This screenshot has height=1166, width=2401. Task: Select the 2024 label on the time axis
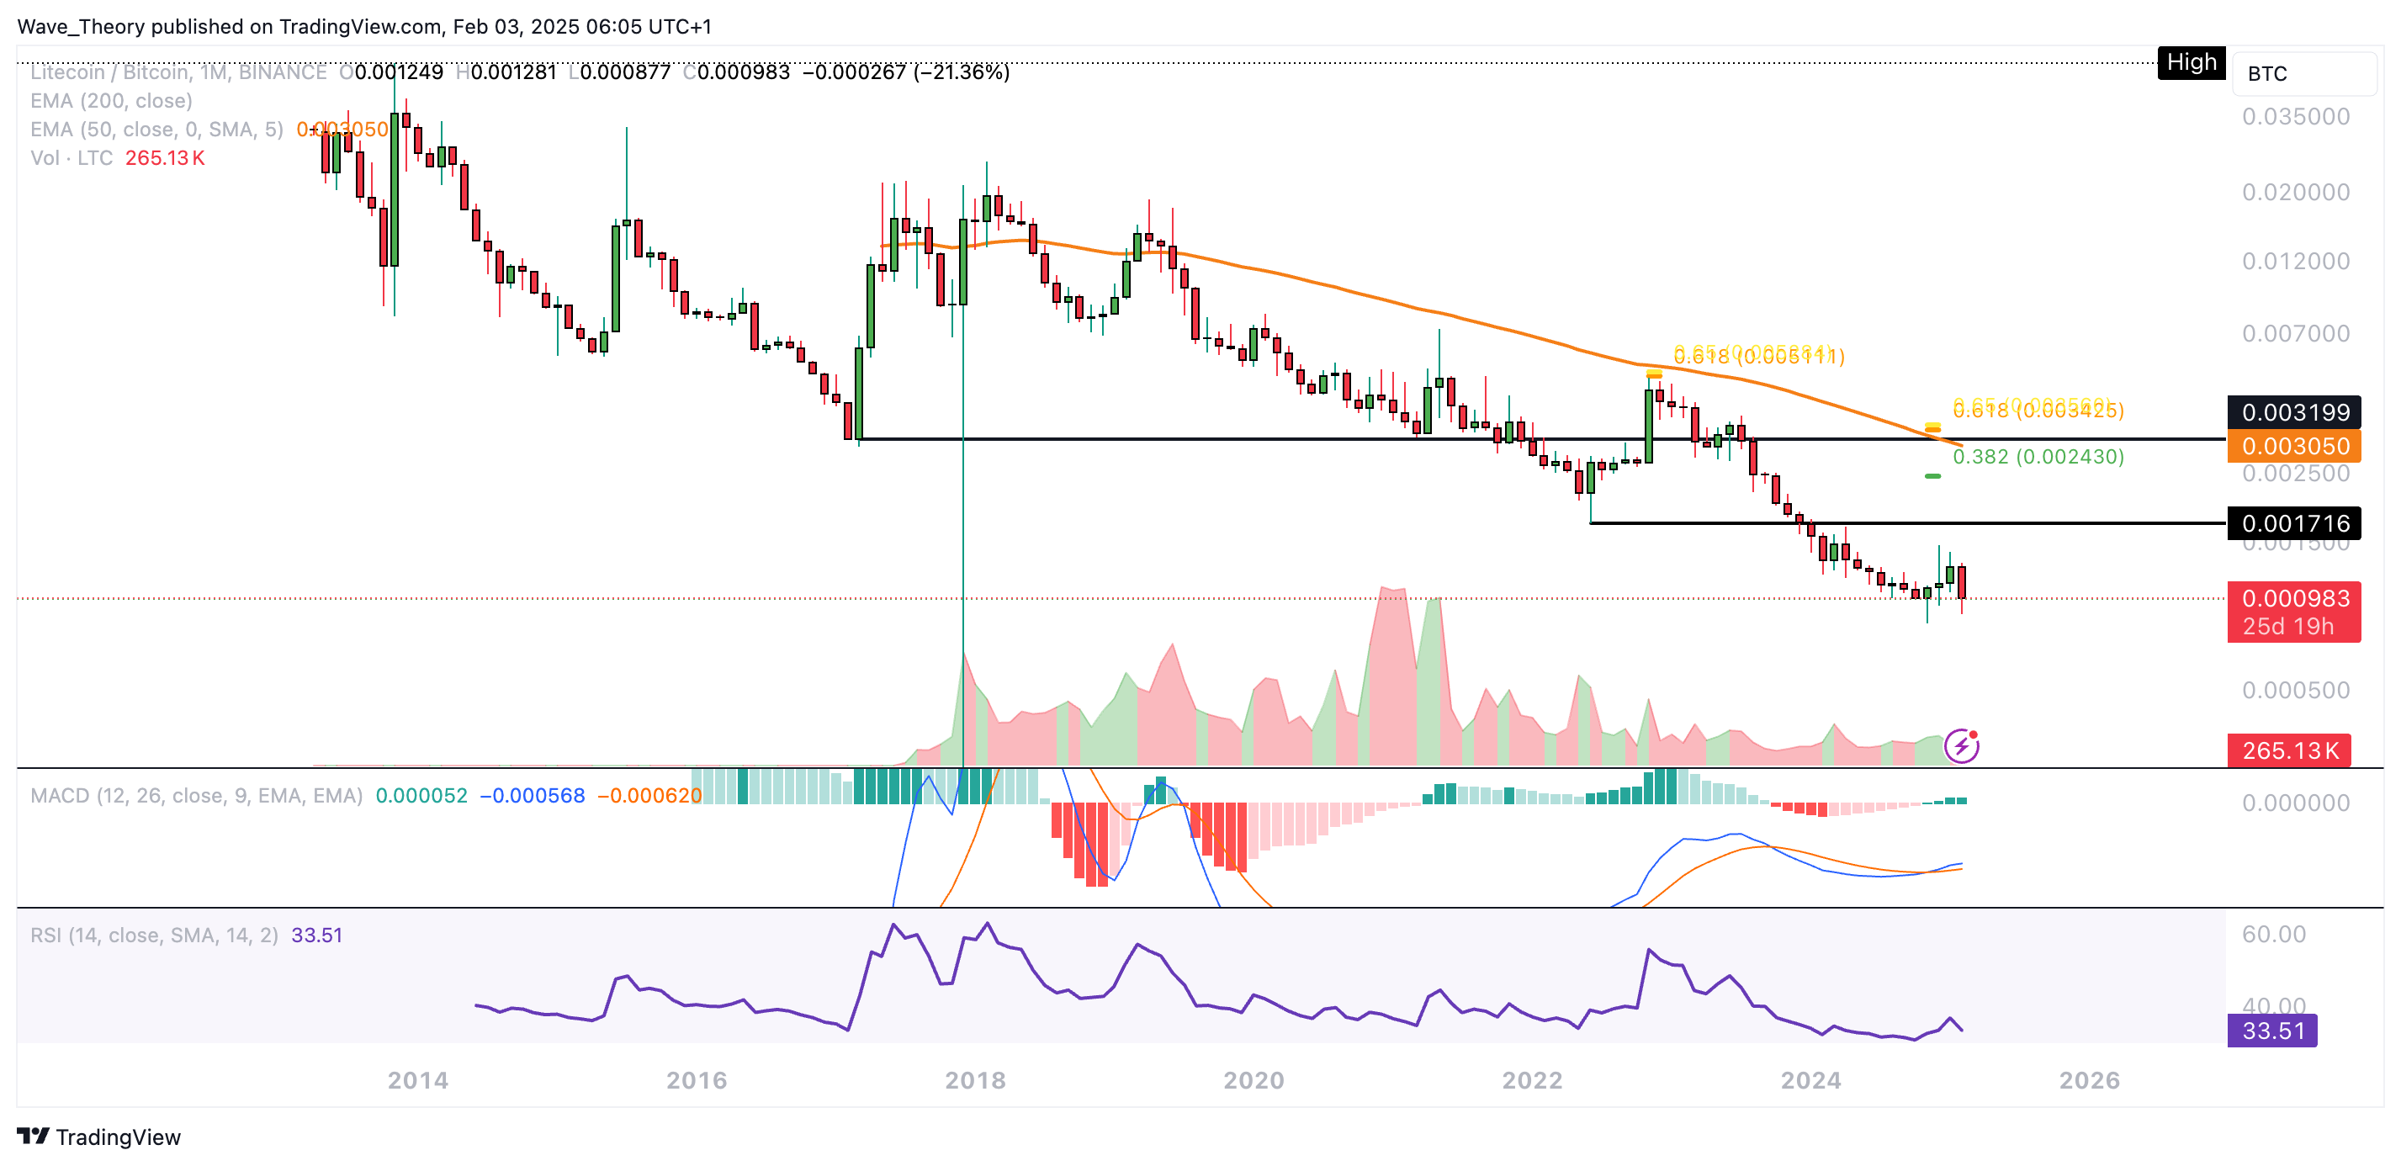pos(1810,1079)
